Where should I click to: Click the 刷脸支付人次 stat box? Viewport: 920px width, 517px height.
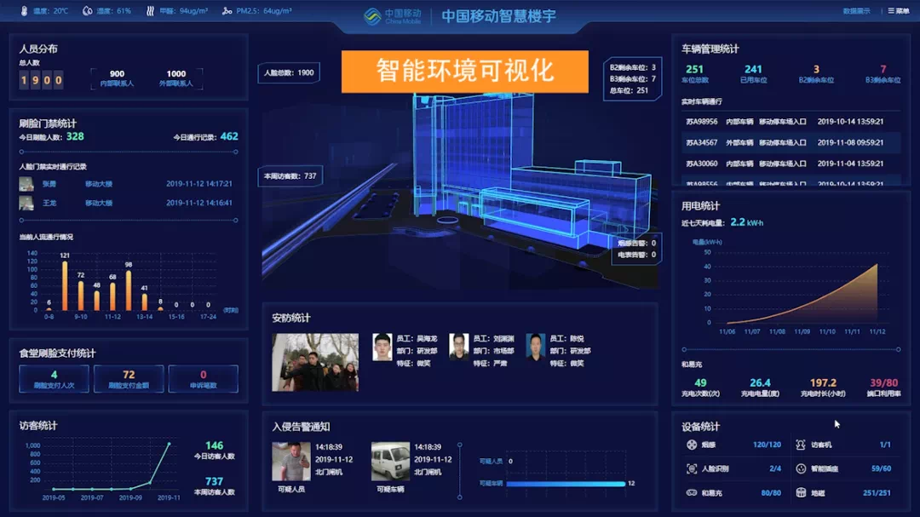click(55, 379)
